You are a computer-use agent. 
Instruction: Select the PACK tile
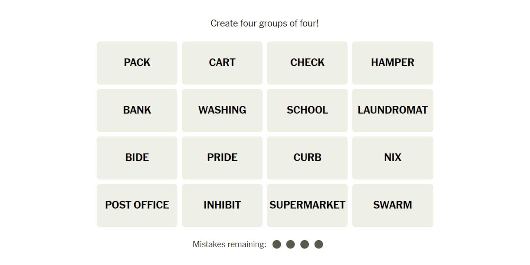coord(137,63)
